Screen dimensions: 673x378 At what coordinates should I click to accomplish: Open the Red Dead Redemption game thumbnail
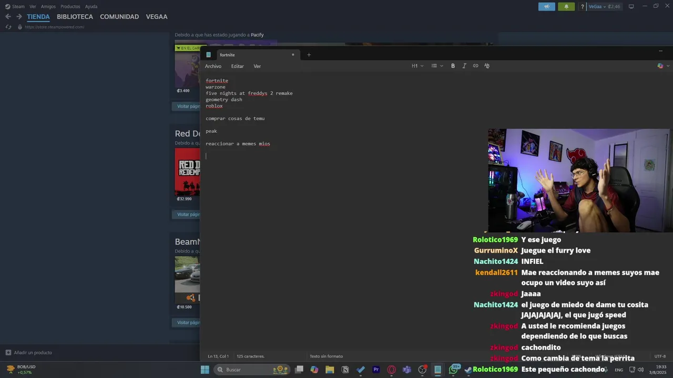click(x=187, y=172)
